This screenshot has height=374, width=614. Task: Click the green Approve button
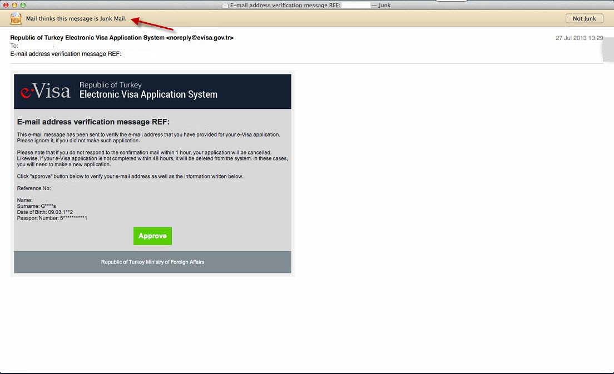[152, 236]
